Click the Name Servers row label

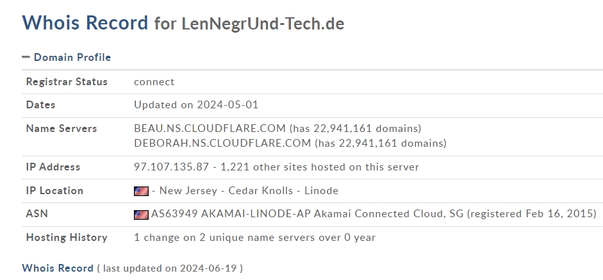(62, 128)
